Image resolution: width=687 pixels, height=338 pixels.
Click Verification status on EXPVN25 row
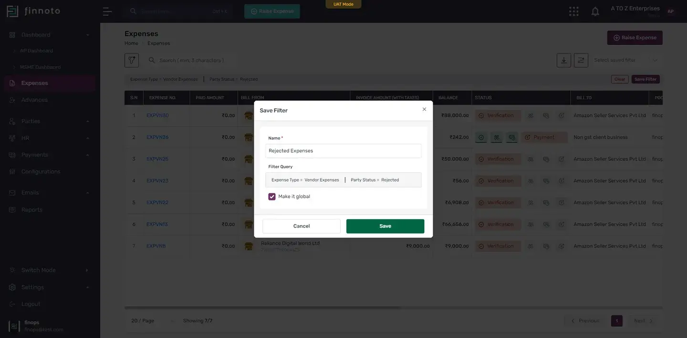coord(498,159)
